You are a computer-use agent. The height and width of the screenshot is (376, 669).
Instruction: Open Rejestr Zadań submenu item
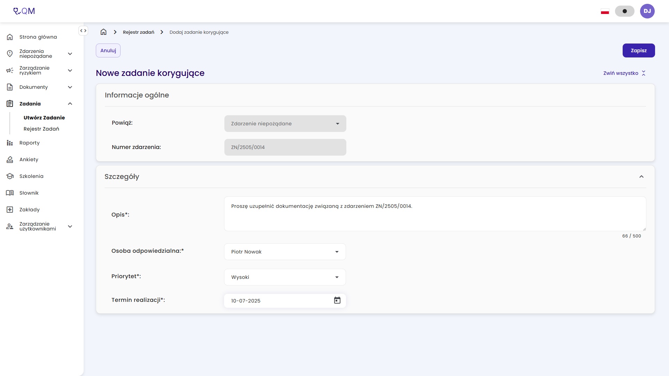click(41, 129)
